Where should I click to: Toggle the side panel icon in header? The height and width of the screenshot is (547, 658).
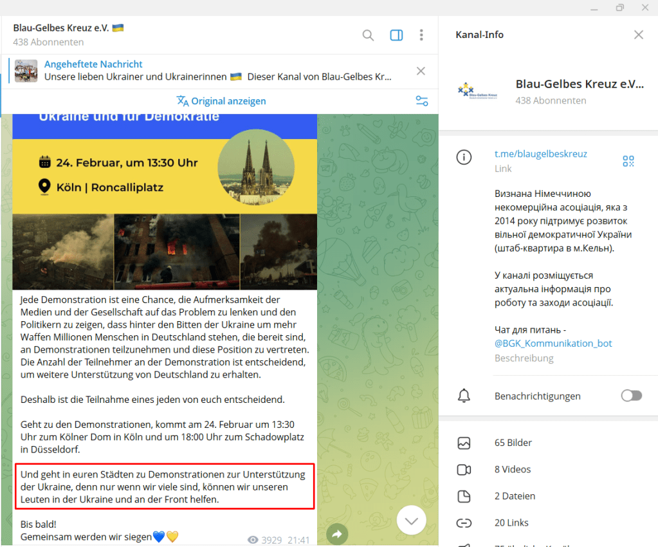pos(396,35)
